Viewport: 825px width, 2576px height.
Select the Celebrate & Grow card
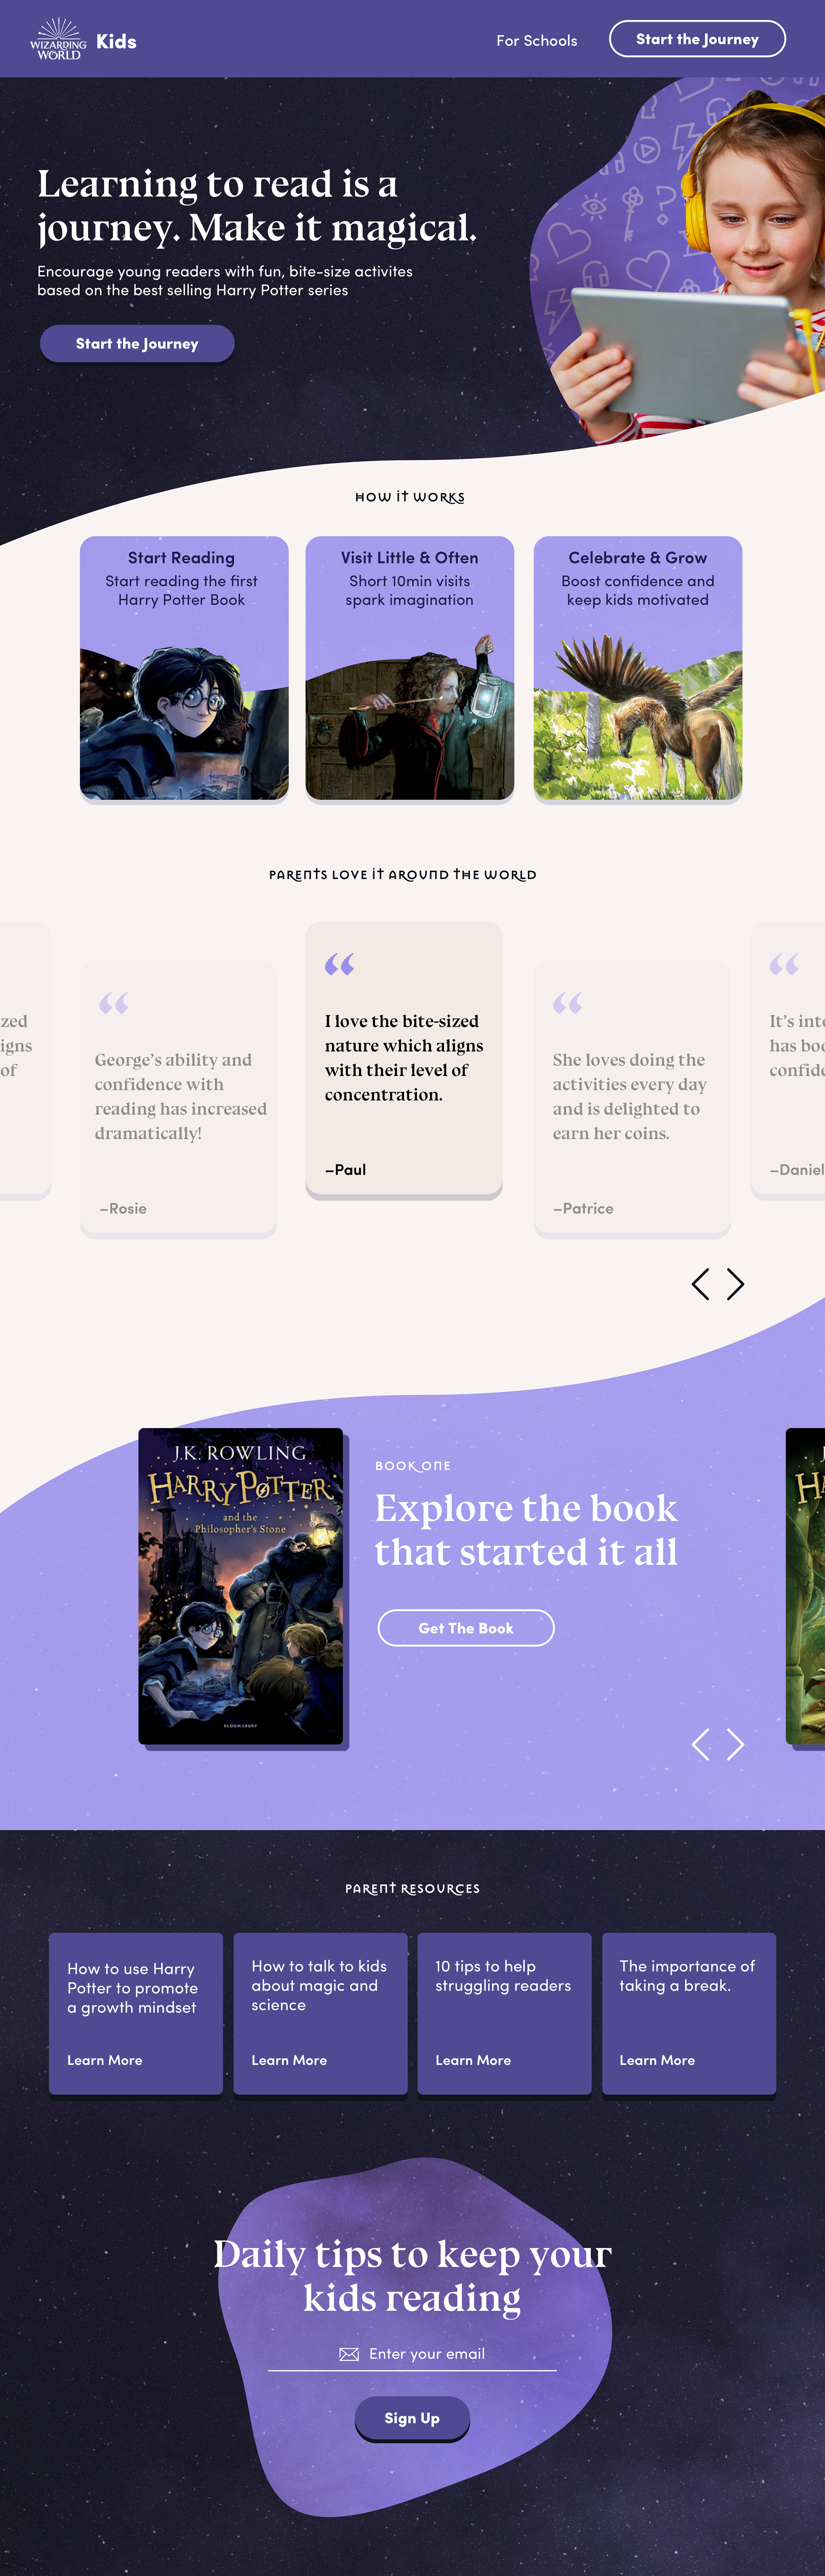tap(638, 668)
